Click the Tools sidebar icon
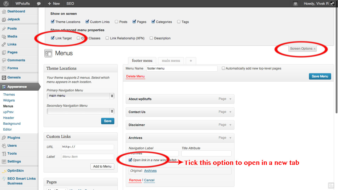 [4, 154]
